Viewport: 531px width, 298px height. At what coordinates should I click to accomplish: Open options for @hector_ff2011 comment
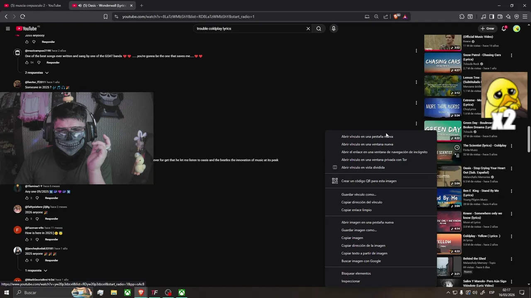416,82
